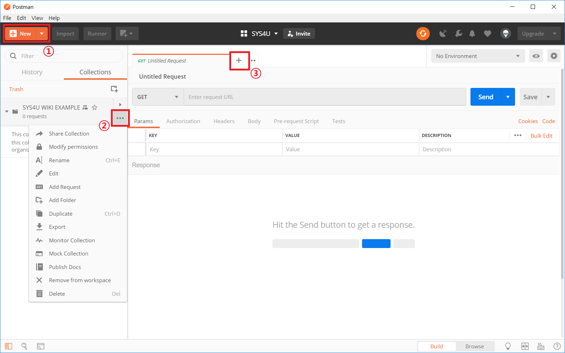
Task: Toggle environment quick look eye icon
Action: click(536, 56)
